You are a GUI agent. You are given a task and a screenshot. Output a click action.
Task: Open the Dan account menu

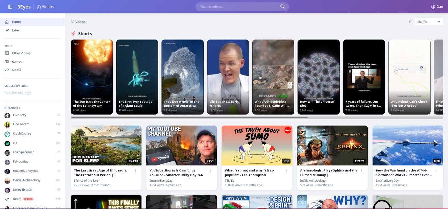437,7
